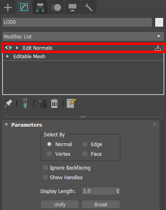Click the Unify button
This screenshot has width=166, height=210.
tap(60, 204)
